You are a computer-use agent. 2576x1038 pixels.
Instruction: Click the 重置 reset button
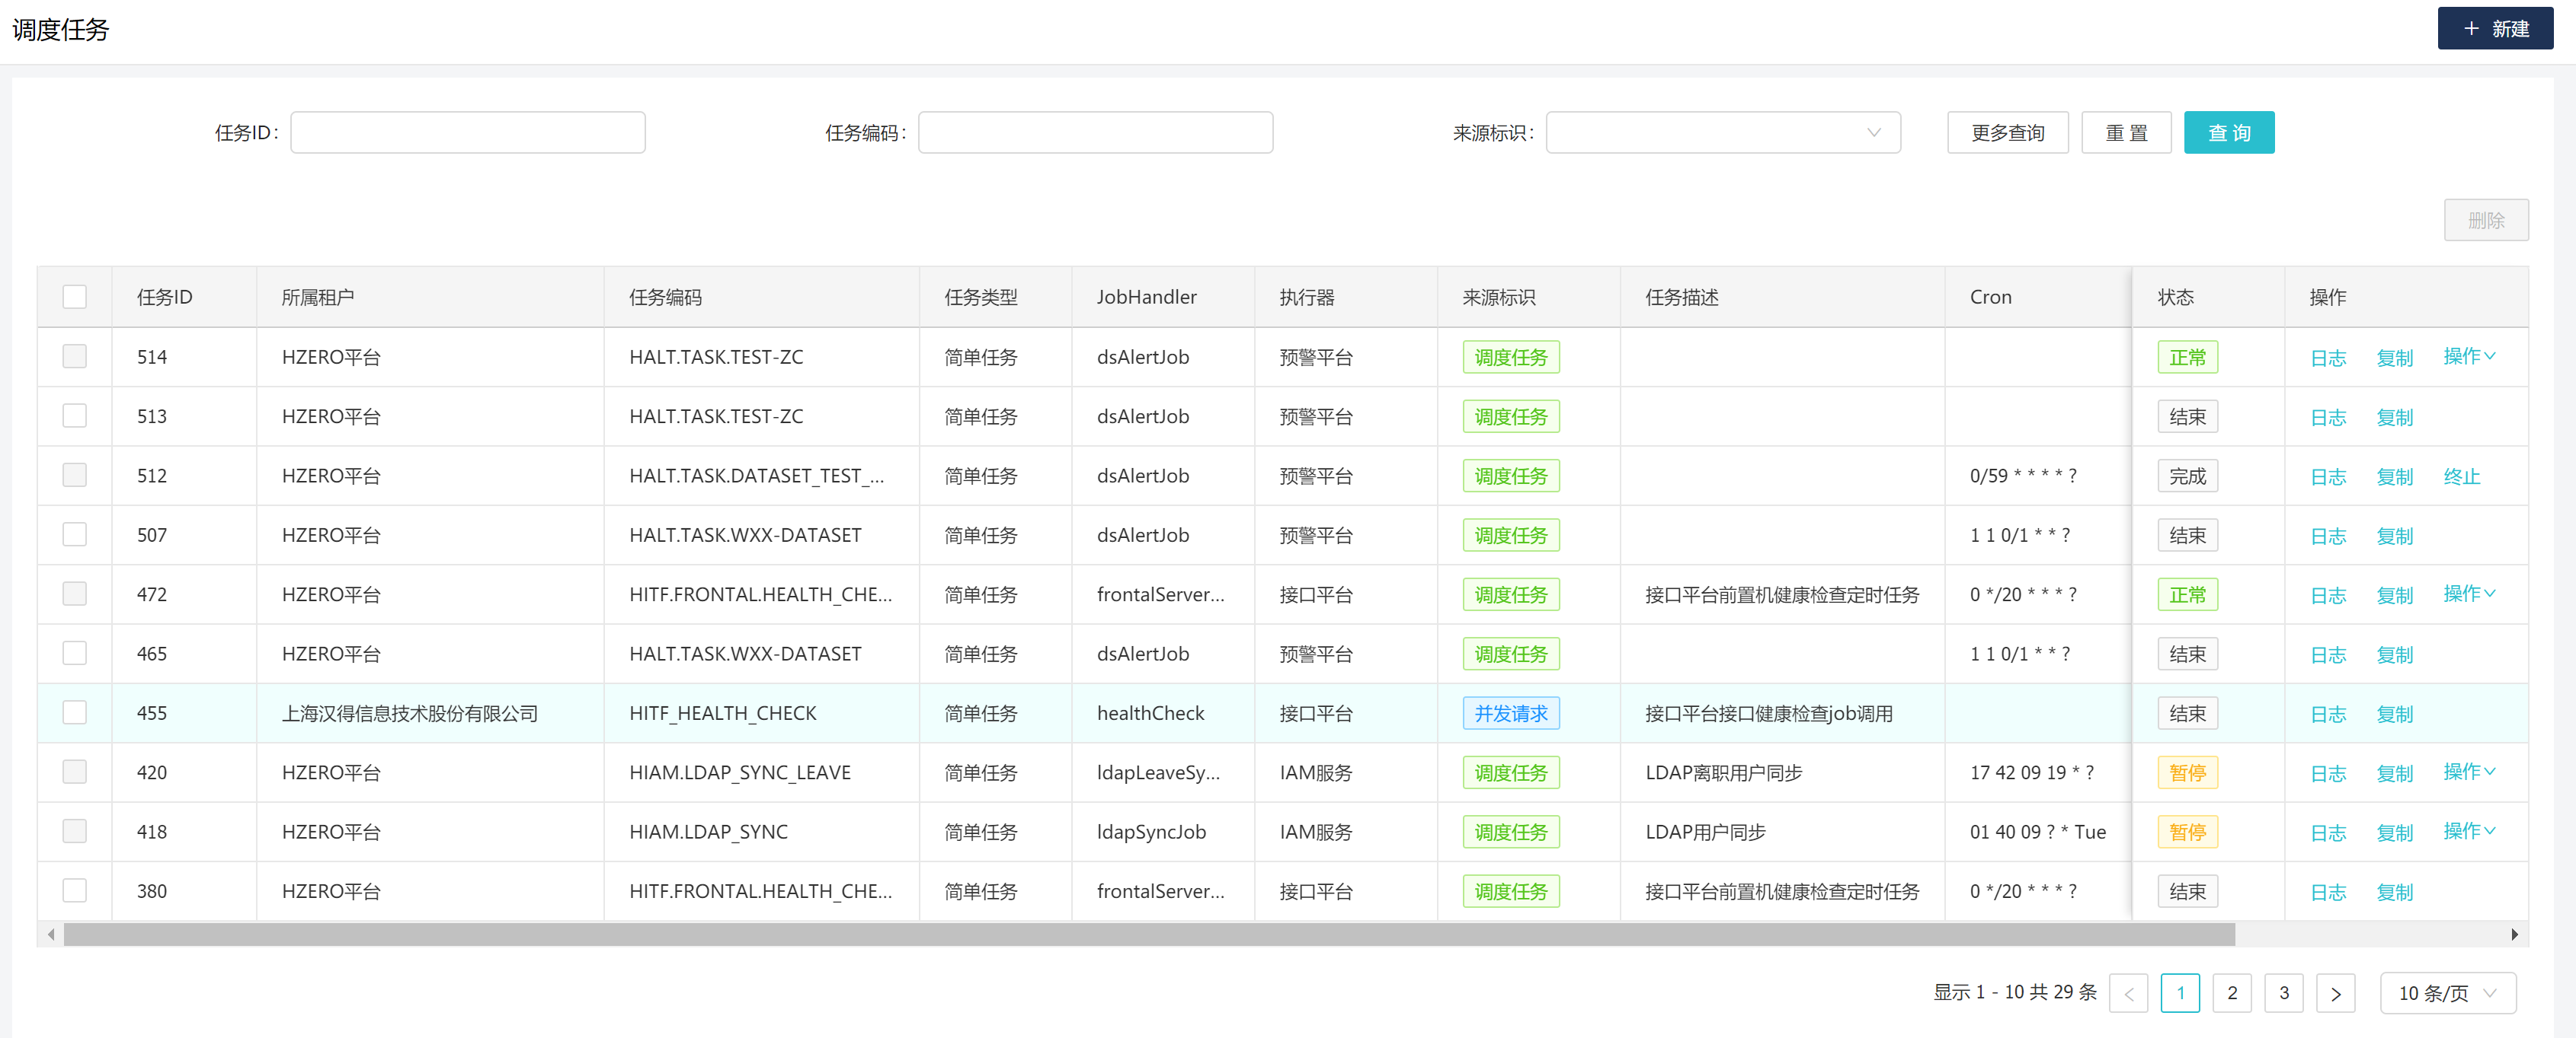coord(2125,133)
